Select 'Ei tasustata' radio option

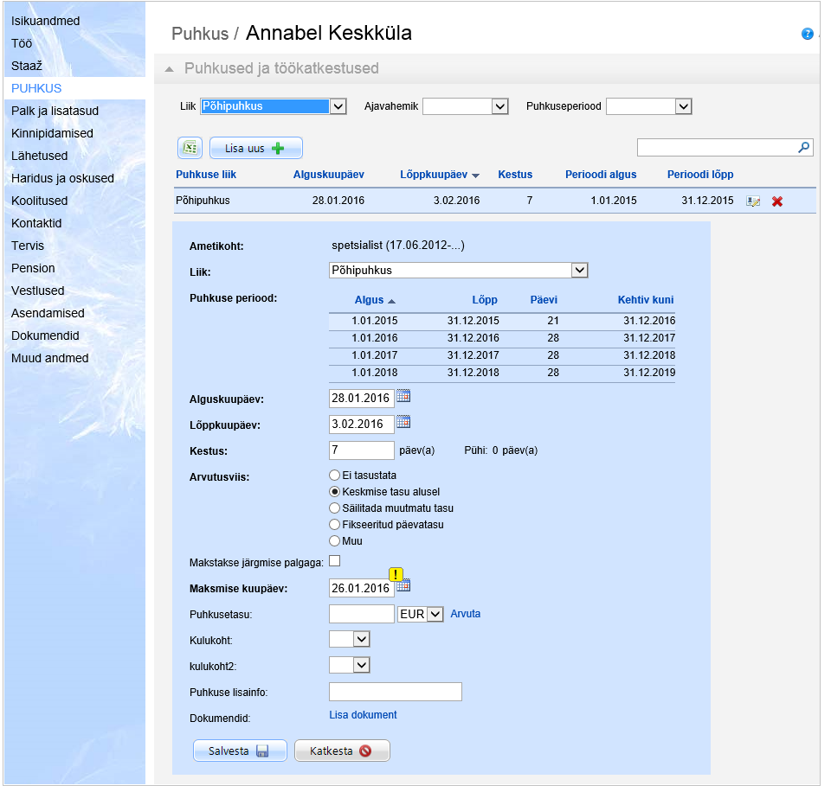(335, 476)
